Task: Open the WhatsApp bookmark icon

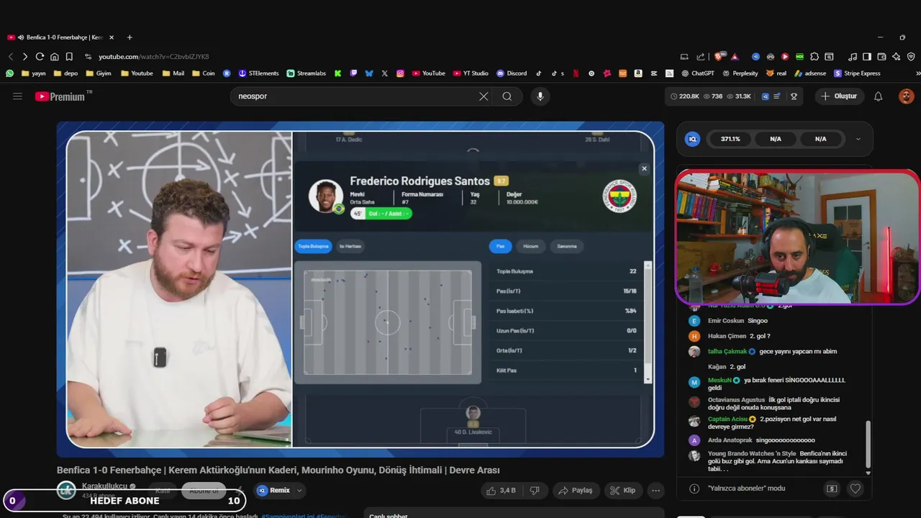Action: [x=9, y=73]
